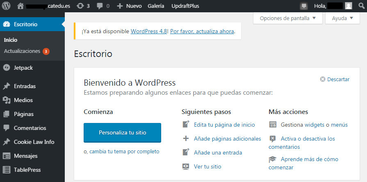The width and height of the screenshot is (367, 182).
Task: Open Entradas in the sidebar
Action: coord(32,86)
